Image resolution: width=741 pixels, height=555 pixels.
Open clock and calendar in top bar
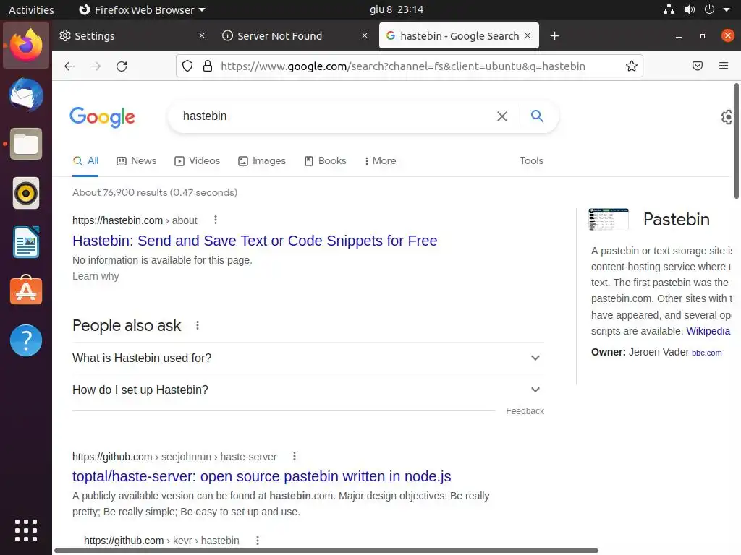pos(397,9)
